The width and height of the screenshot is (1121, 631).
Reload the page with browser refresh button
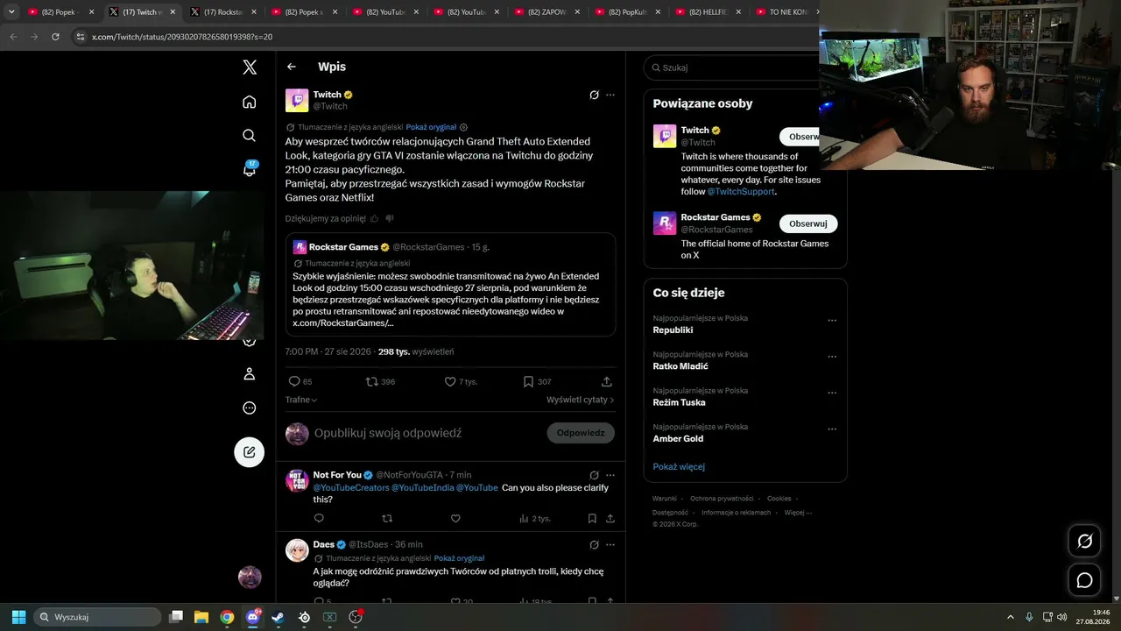pos(55,37)
